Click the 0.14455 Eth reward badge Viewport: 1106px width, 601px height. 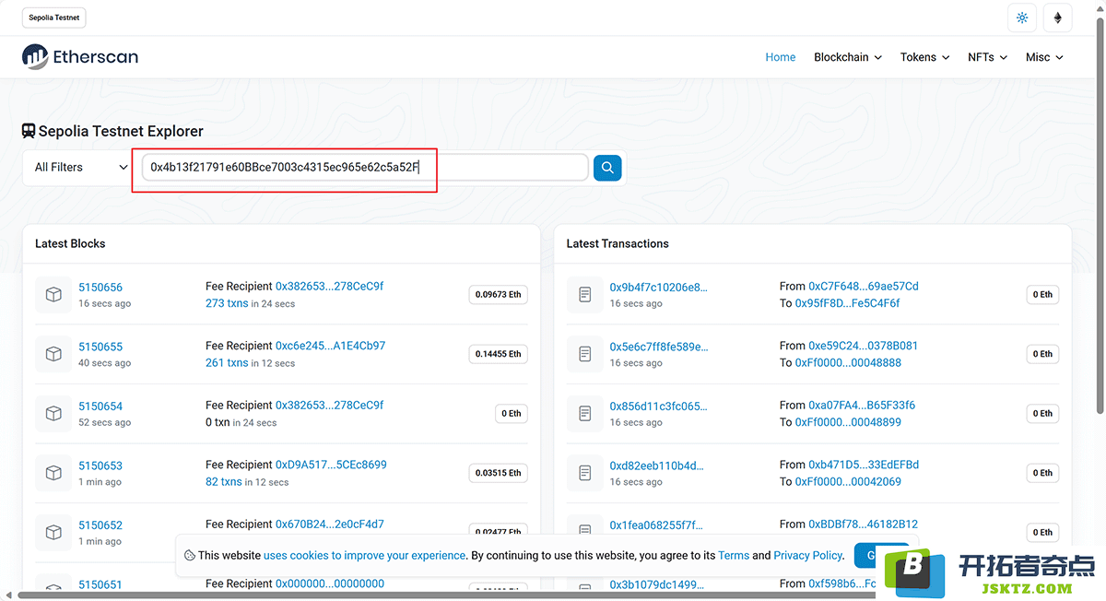[498, 354]
